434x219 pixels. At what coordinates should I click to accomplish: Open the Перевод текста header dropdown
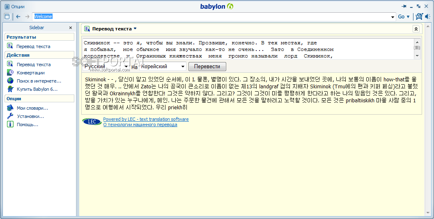click(135, 28)
